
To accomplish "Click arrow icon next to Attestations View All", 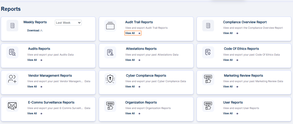I will click(139, 60).
